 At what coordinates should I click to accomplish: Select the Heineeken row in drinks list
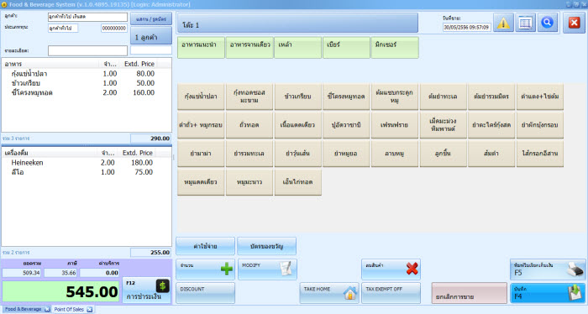click(87, 163)
